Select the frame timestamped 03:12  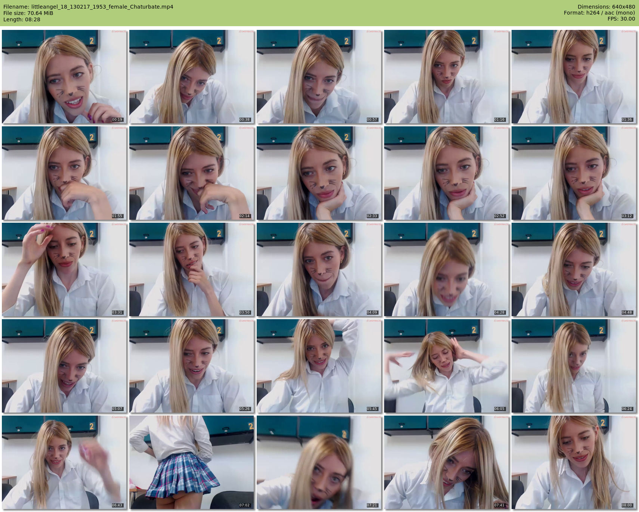(x=574, y=173)
